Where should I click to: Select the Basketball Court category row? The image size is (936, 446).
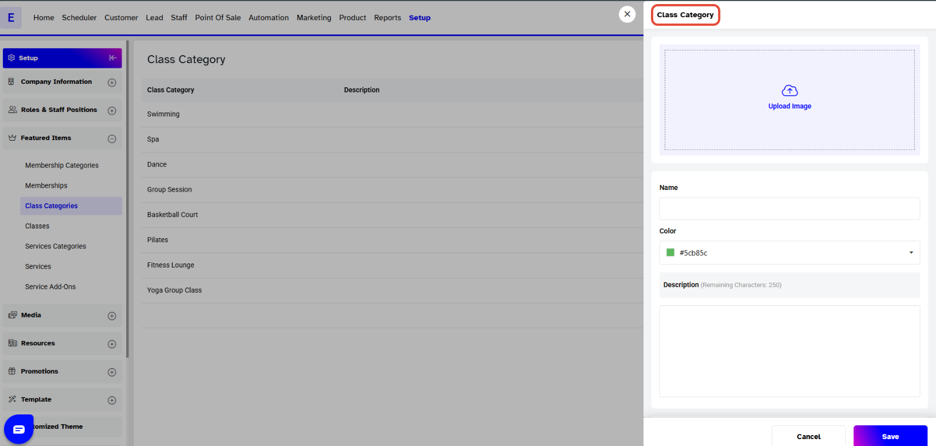click(x=392, y=215)
